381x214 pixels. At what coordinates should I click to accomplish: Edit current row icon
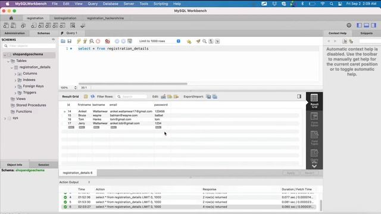(163, 96)
